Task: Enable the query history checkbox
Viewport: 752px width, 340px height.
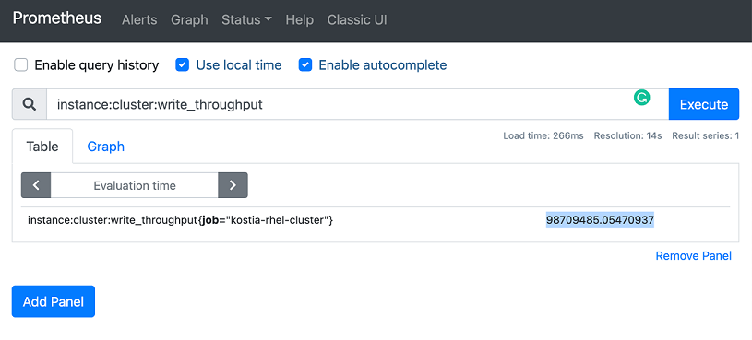Action: click(x=20, y=65)
